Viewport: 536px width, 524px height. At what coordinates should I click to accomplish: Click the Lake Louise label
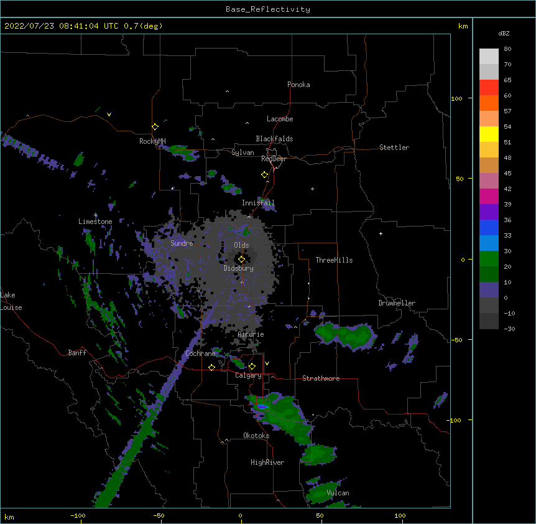click(x=11, y=301)
